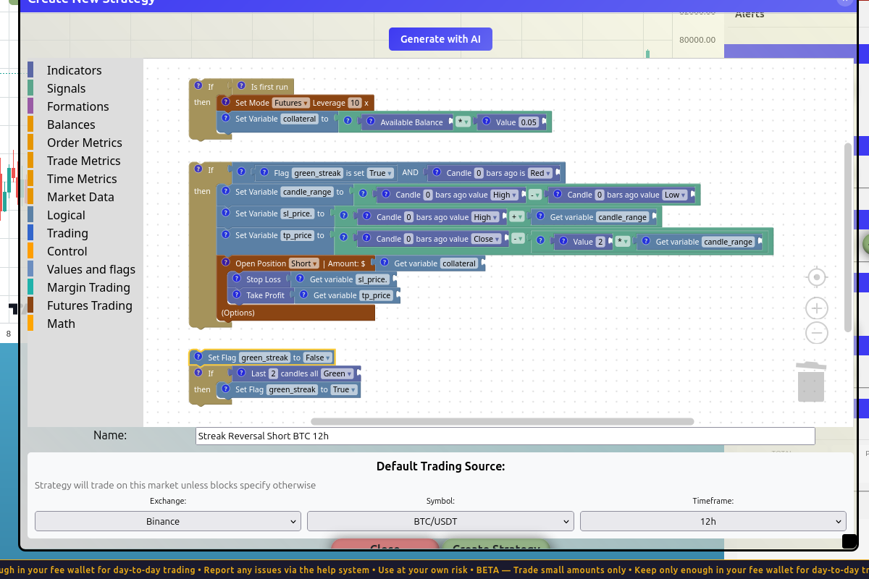Open the Green candles dropdown
Image resolution: width=869 pixels, height=579 pixels.
point(337,373)
